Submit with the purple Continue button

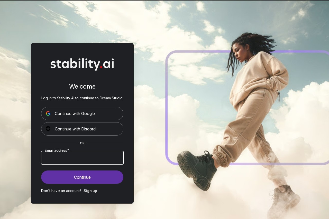[x=82, y=177]
